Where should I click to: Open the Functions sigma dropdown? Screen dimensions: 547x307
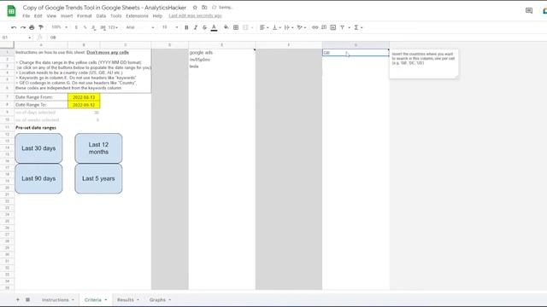[358, 27]
